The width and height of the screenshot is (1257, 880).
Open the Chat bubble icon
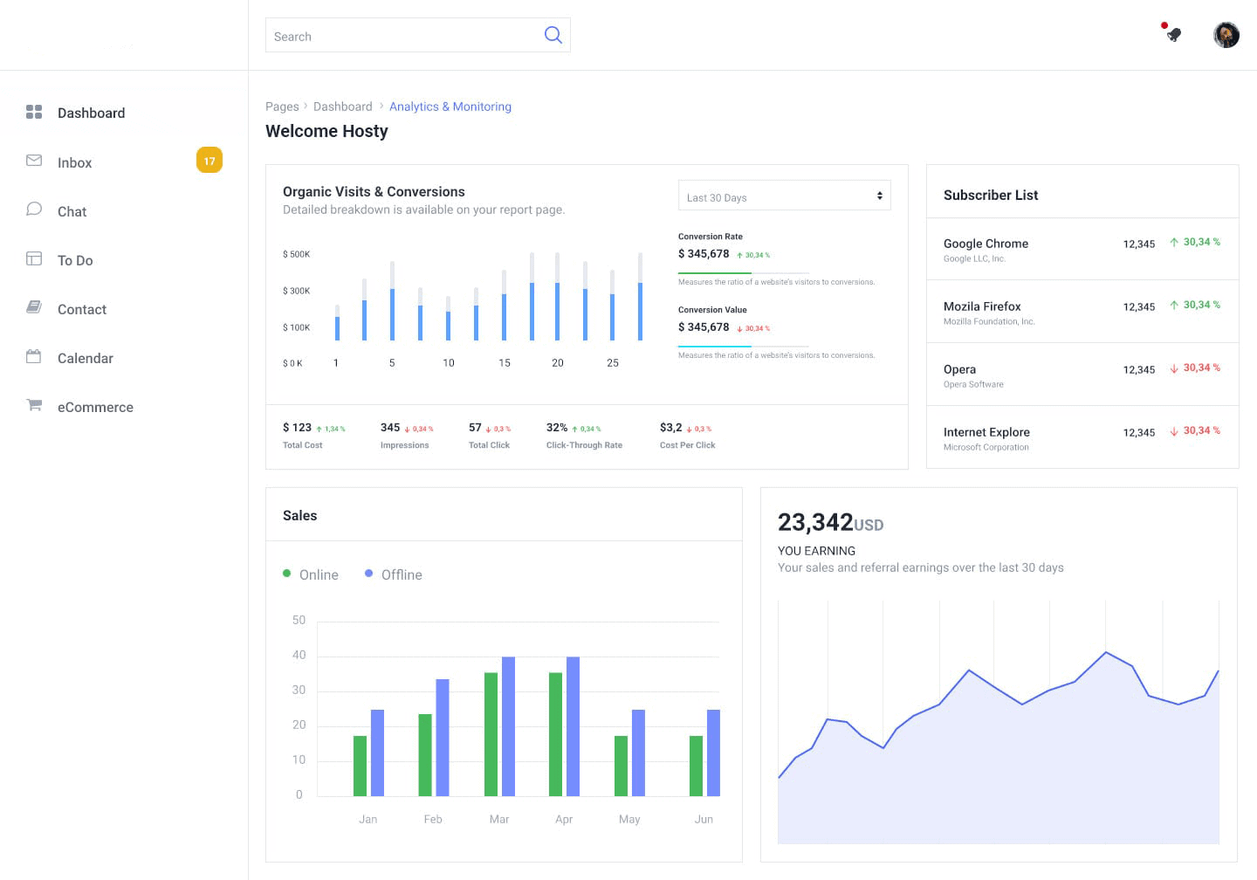coord(33,210)
